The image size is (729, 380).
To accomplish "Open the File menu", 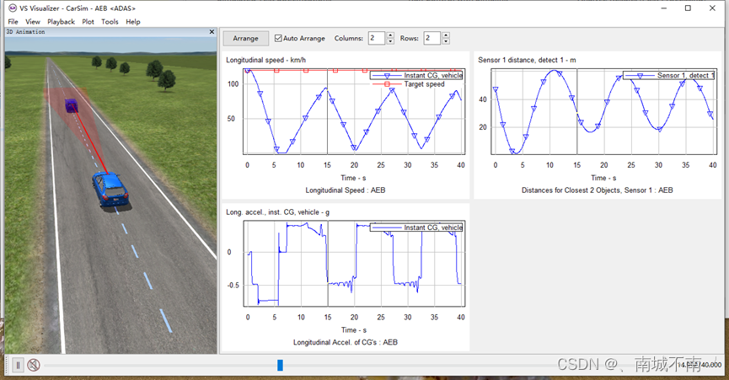I will coord(13,21).
